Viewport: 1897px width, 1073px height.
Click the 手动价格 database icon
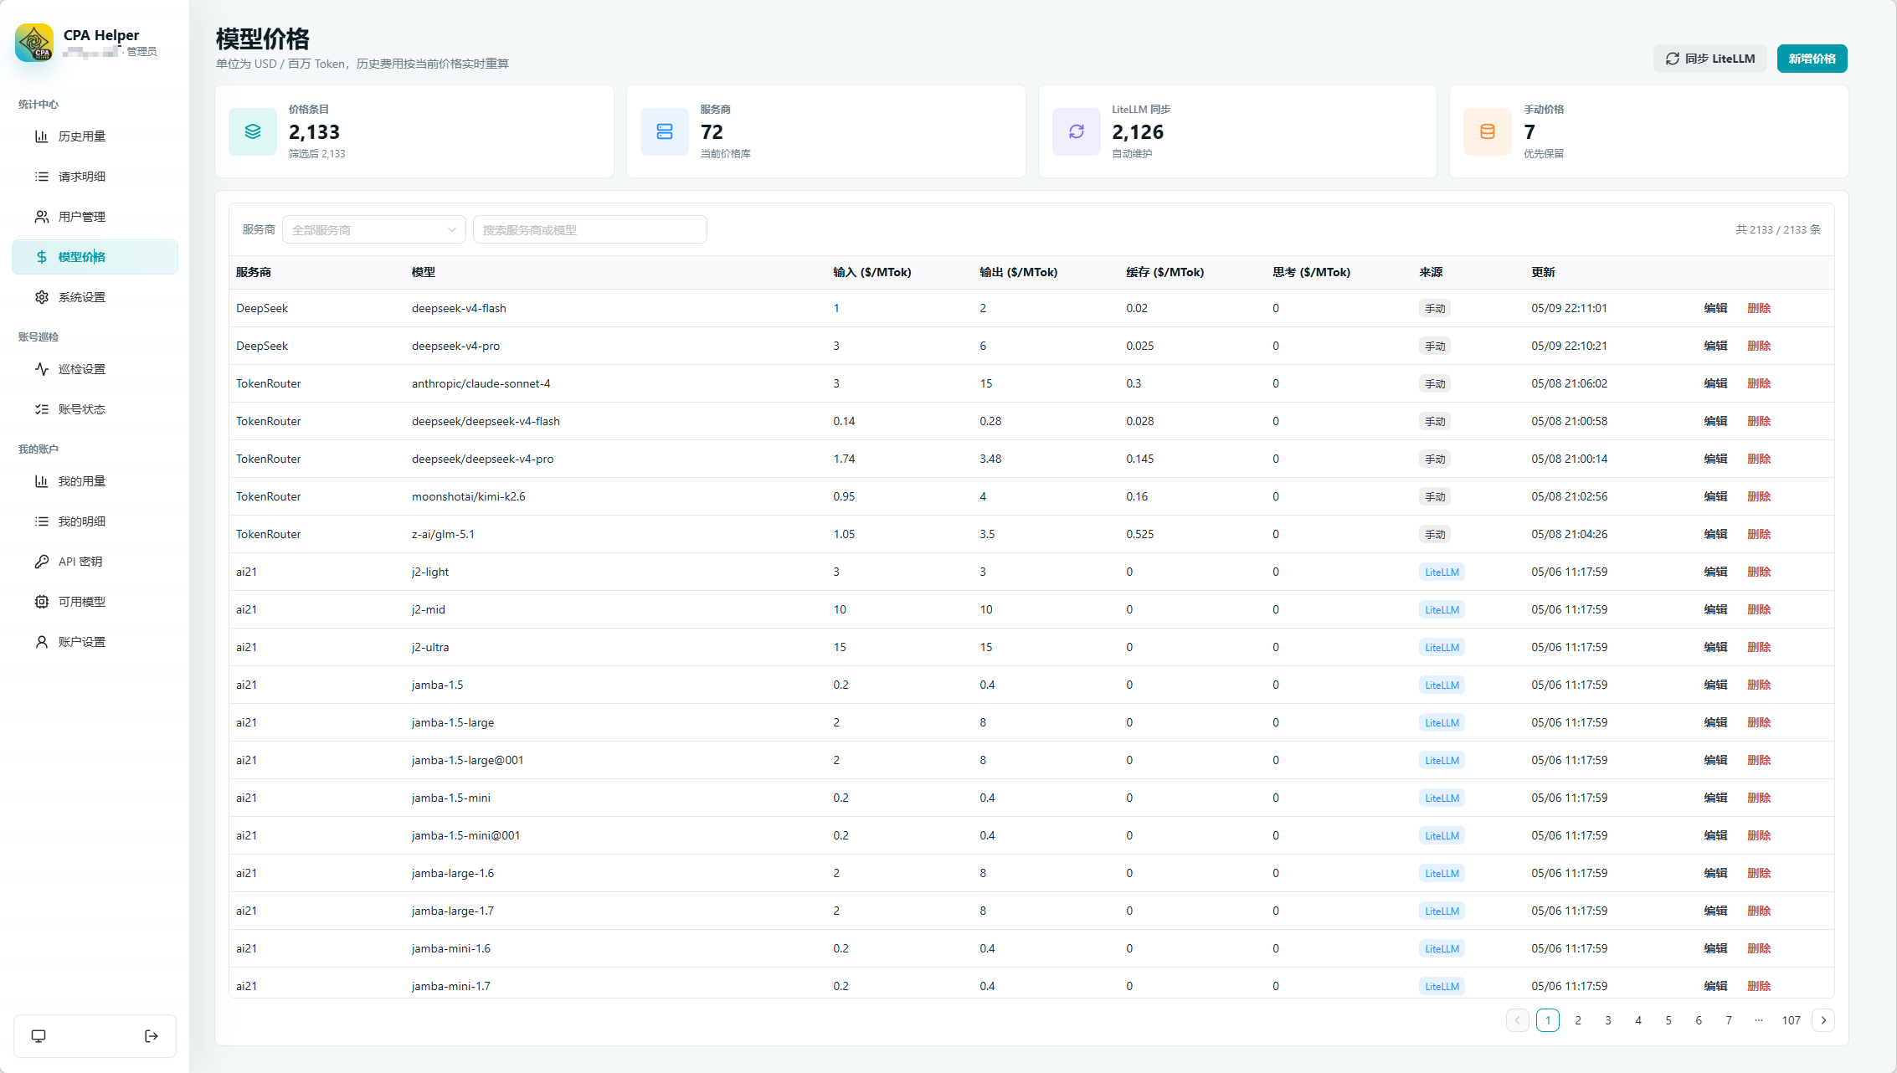pos(1488,131)
